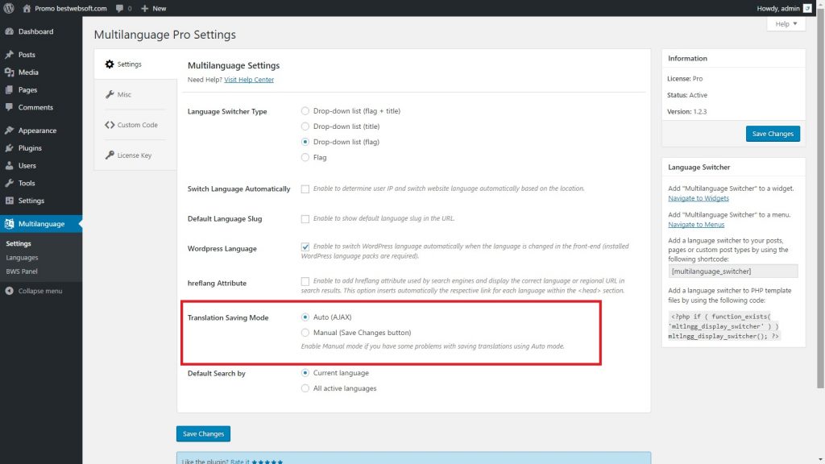Open the comments bubble icon in the admin bar
Image resolution: width=825 pixels, height=464 pixels.
click(119, 8)
